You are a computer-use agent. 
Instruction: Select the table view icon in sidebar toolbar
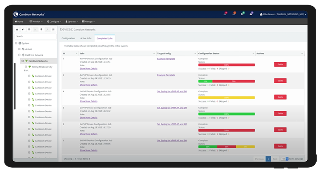click(x=29, y=30)
